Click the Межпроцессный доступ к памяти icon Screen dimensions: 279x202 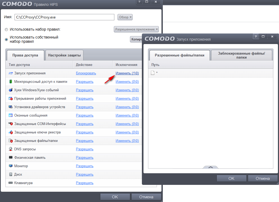(x=11, y=82)
